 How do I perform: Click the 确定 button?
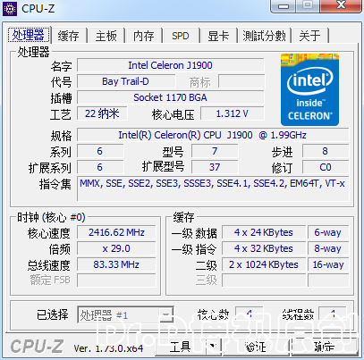tap(325, 347)
